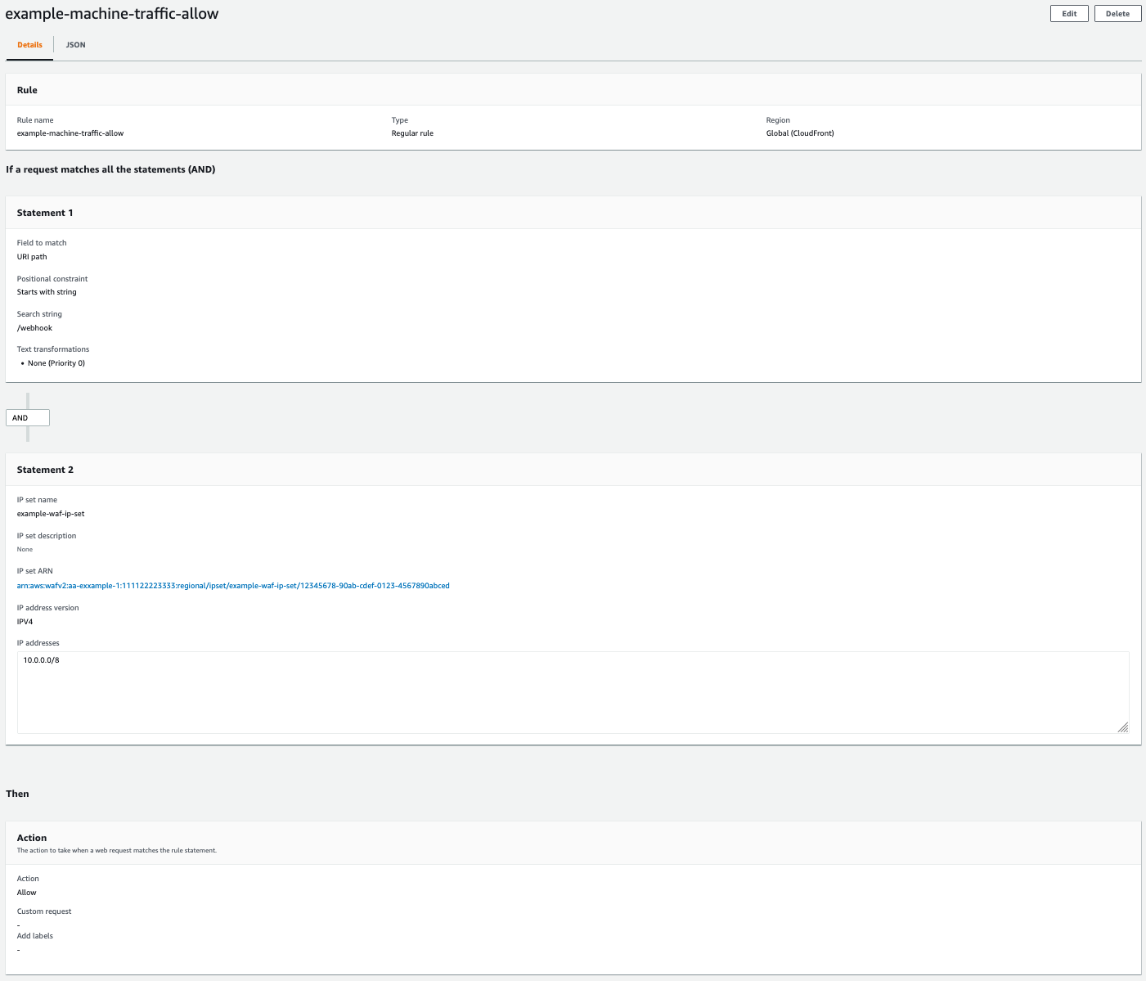Click the 'Allow' action value
Viewport: 1146px width, 981px height.
[x=27, y=893]
